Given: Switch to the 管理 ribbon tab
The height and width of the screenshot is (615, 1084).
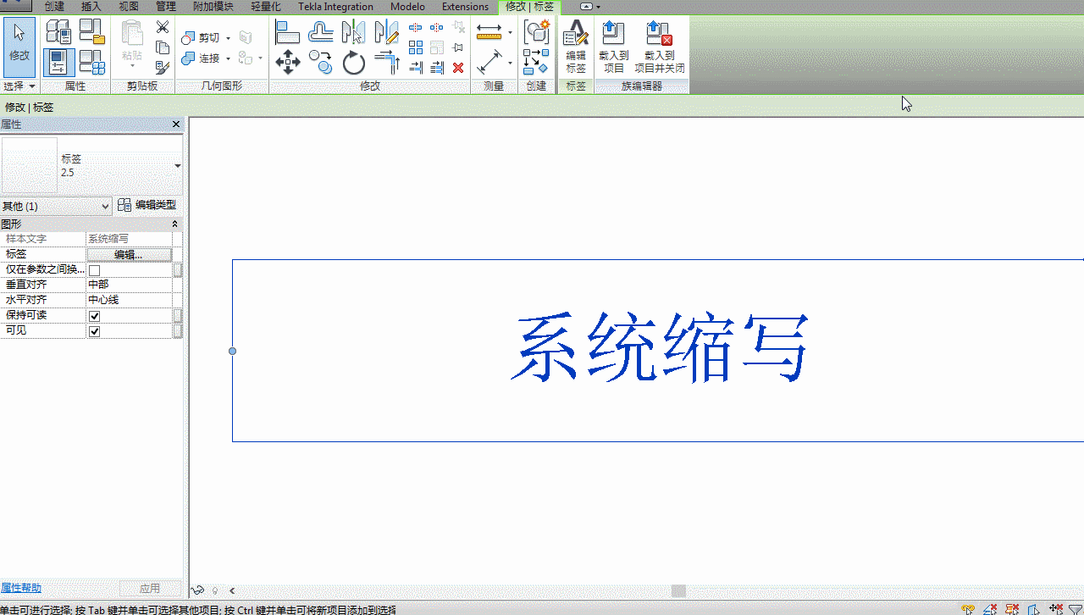Looking at the screenshot, I should click(x=166, y=6).
